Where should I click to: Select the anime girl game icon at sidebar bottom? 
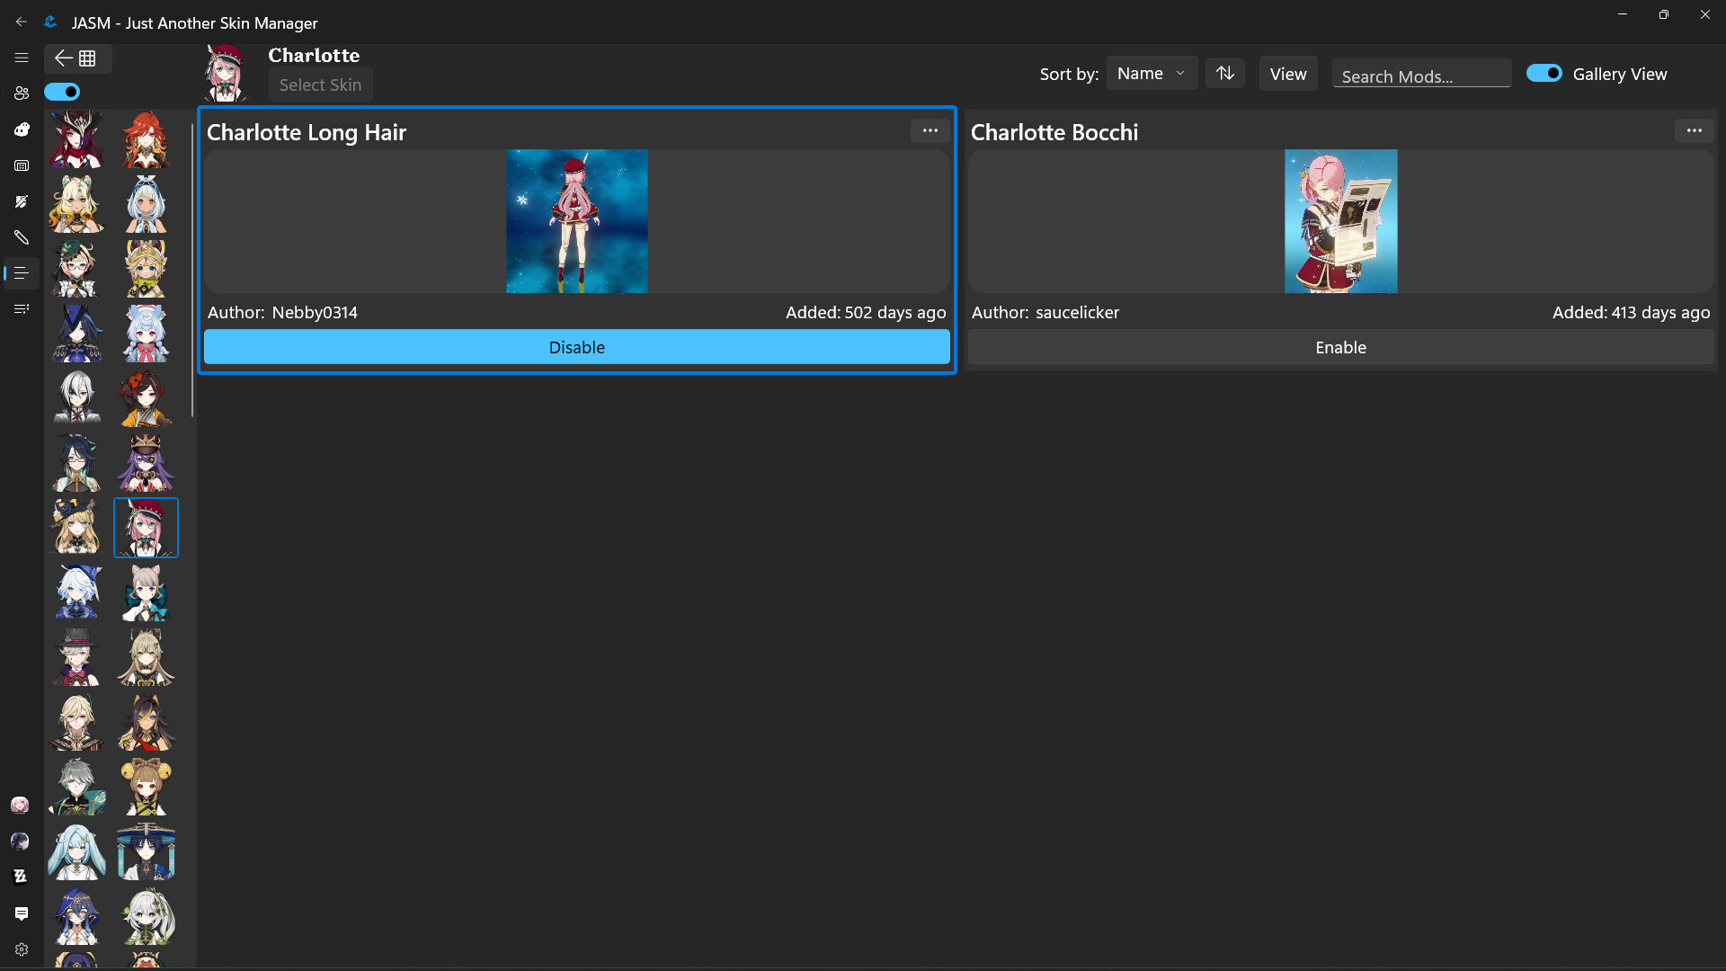click(20, 805)
